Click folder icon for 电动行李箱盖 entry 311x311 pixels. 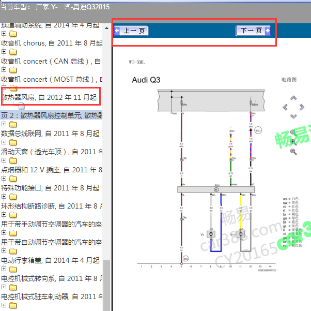13,251
